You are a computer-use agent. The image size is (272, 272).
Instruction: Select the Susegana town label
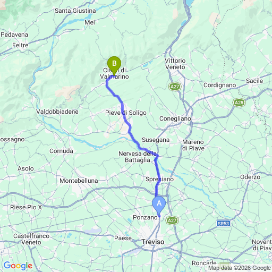156,140
